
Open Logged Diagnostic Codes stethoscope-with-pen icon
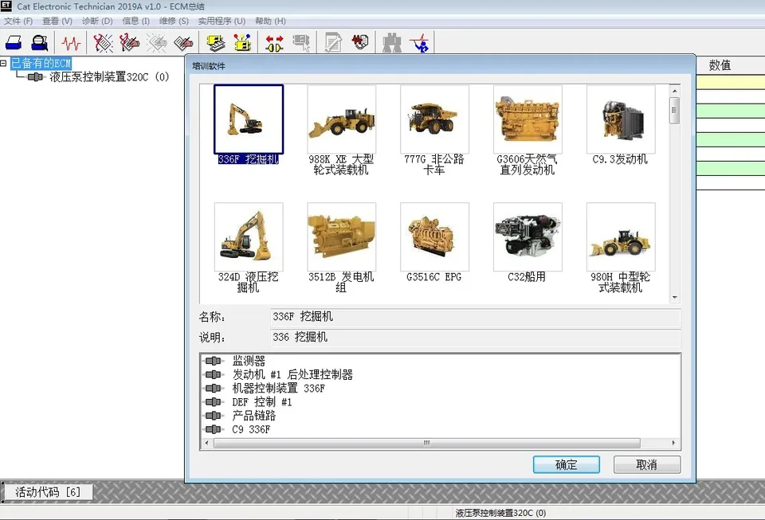[130, 43]
